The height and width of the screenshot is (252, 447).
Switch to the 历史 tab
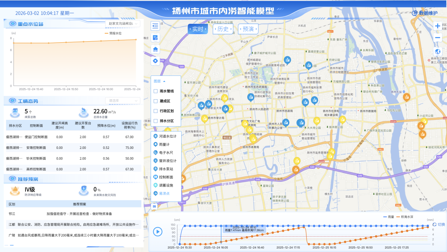[222, 29]
